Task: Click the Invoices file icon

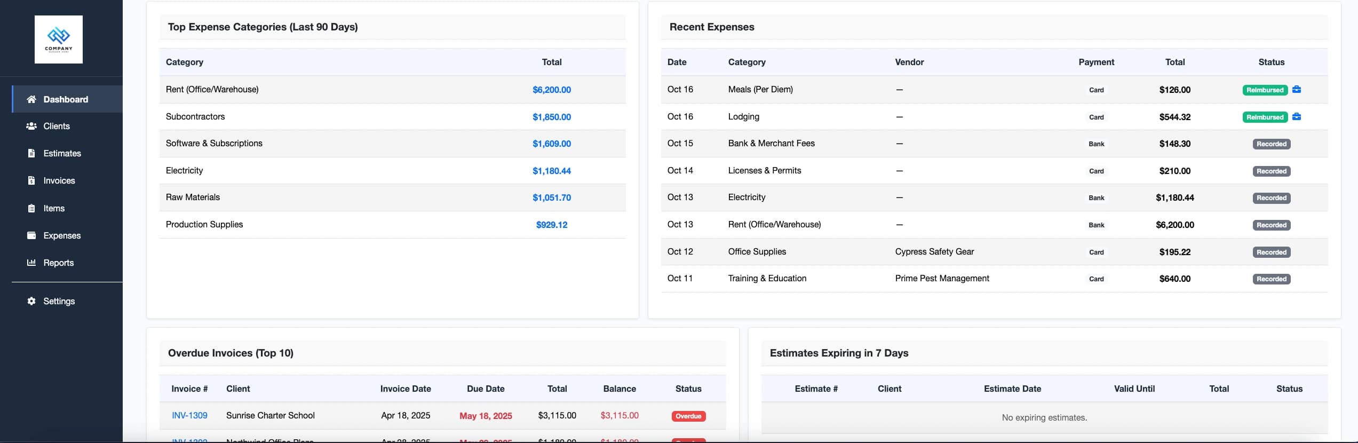Action: click(x=31, y=180)
